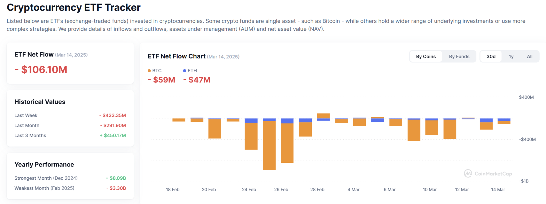Screen dimensions: 546x204
Task: Click the blue ETH legend dot
Action: click(184, 71)
